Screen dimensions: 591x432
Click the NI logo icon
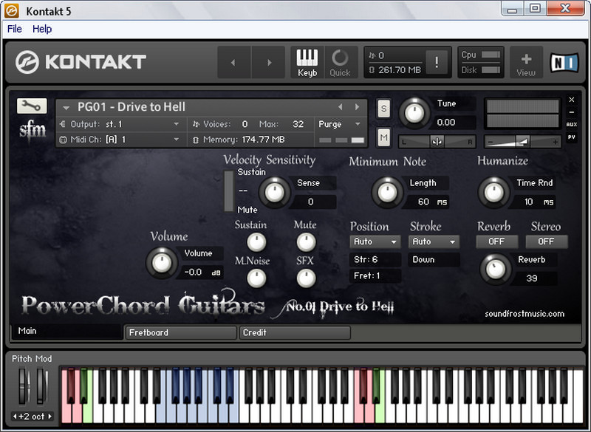(564, 63)
